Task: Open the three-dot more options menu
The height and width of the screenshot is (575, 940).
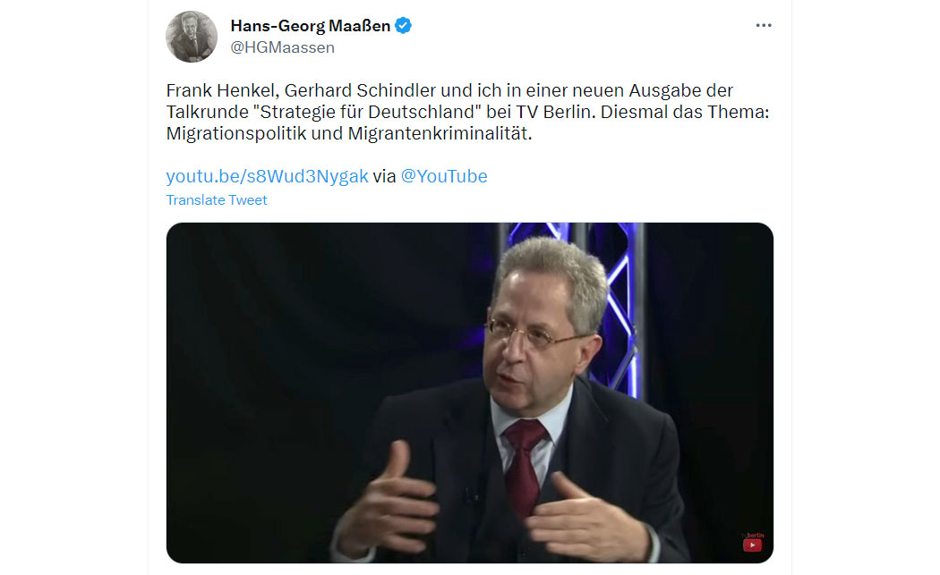Action: coord(763,25)
